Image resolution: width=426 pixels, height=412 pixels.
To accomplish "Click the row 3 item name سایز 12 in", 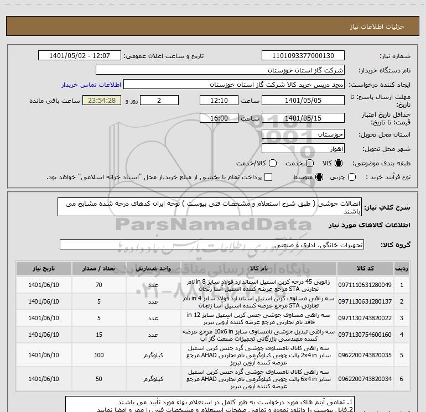I will (x=259, y=319).
